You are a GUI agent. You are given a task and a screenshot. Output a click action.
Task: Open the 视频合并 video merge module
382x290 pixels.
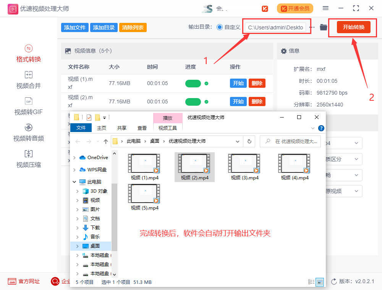click(28, 80)
